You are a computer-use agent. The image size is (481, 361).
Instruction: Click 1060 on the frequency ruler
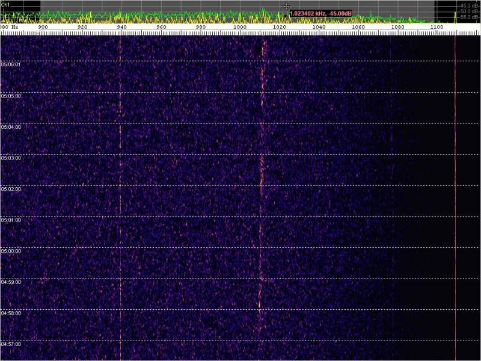coord(358,27)
